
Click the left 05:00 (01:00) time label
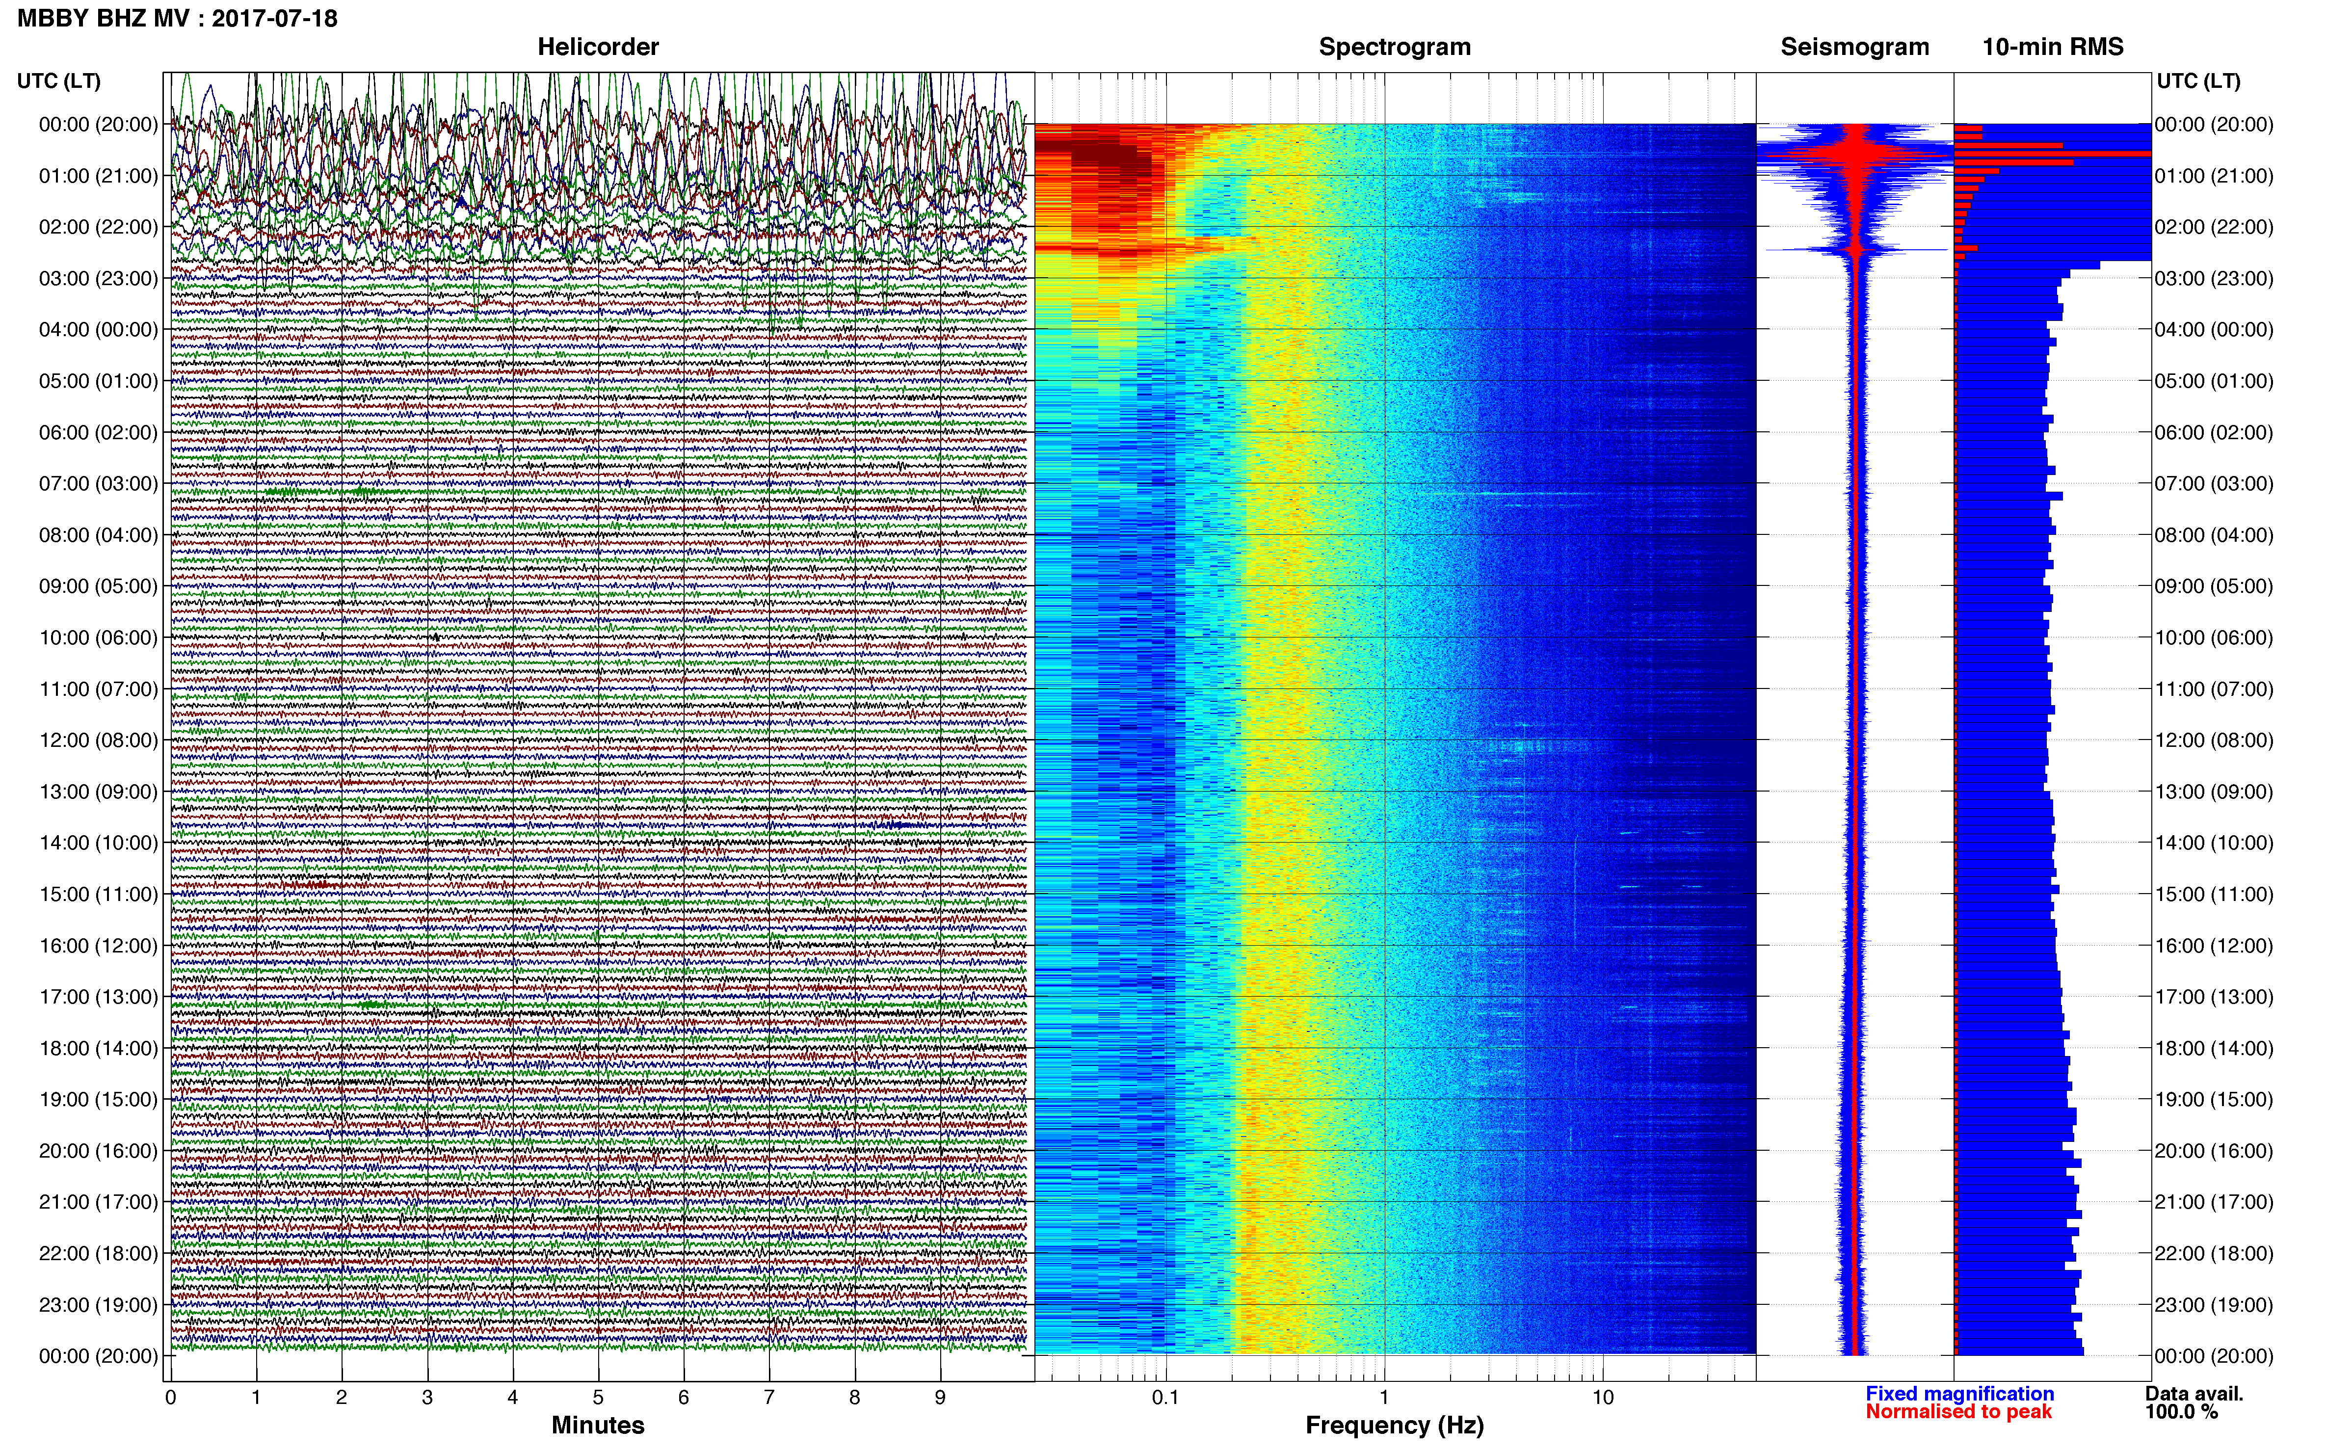click(98, 381)
